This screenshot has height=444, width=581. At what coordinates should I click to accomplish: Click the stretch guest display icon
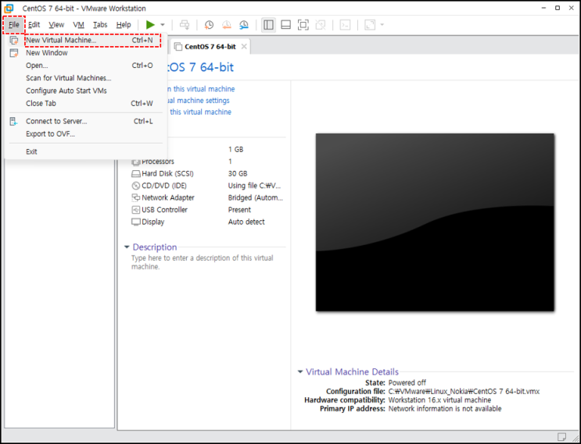coord(370,25)
